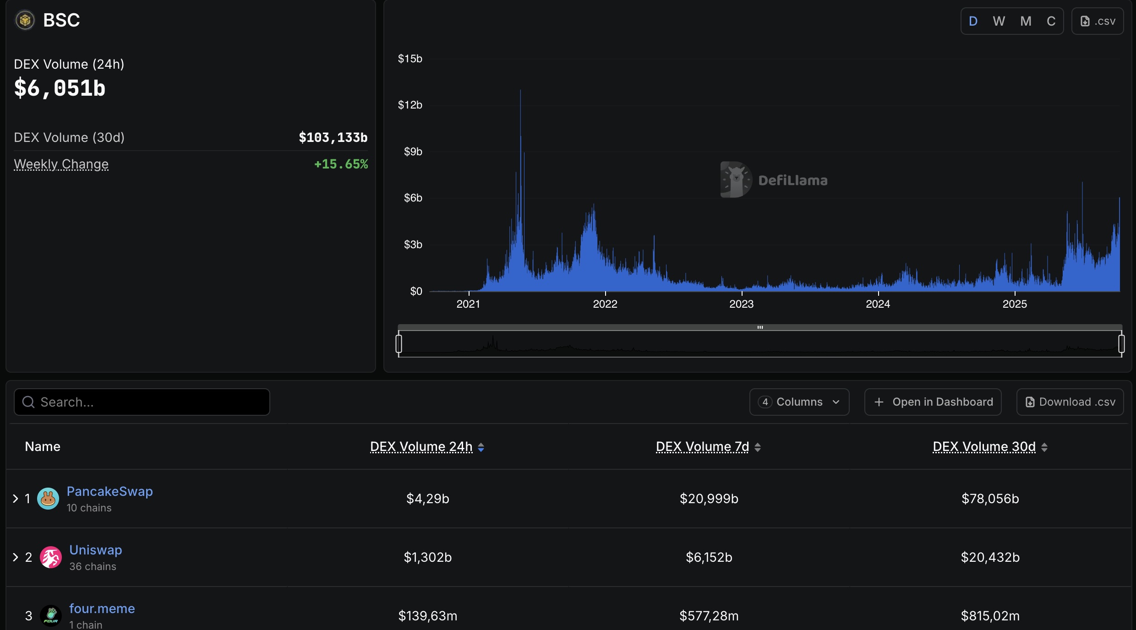1136x630 pixels.
Task: Sort by DEX Volume 7d arrows
Action: 758,447
